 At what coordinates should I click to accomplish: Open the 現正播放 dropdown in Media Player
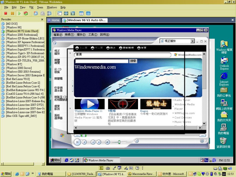click(193, 41)
